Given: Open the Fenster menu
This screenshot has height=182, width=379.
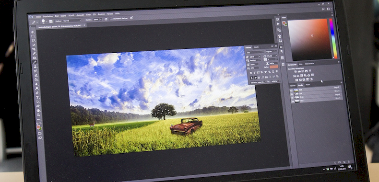Looking at the screenshot, I should coord(110,14).
